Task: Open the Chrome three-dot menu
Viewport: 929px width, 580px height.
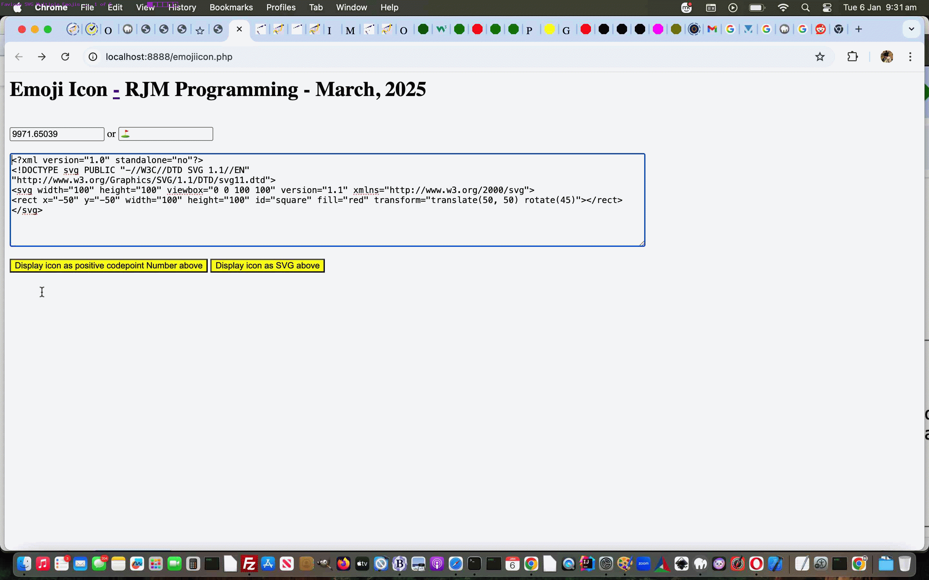Action: (x=910, y=57)
